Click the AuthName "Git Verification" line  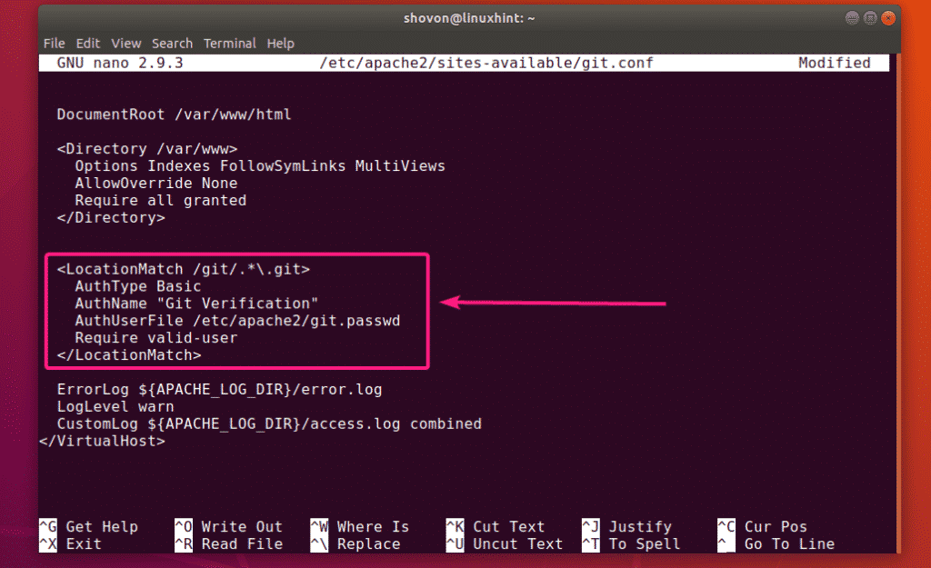(x=196, y=304)
